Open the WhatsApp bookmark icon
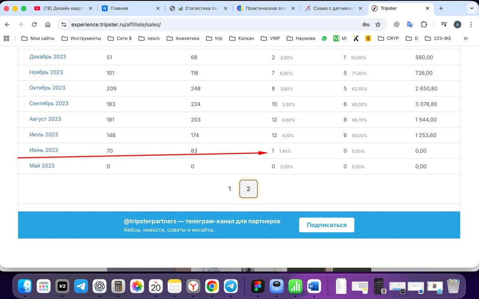This screenshot has width=479, height=299. coord(324,38)
